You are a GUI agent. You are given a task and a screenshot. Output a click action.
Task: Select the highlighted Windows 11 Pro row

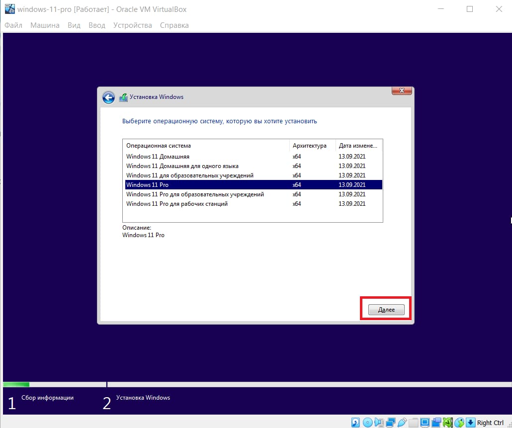(254, 185)
